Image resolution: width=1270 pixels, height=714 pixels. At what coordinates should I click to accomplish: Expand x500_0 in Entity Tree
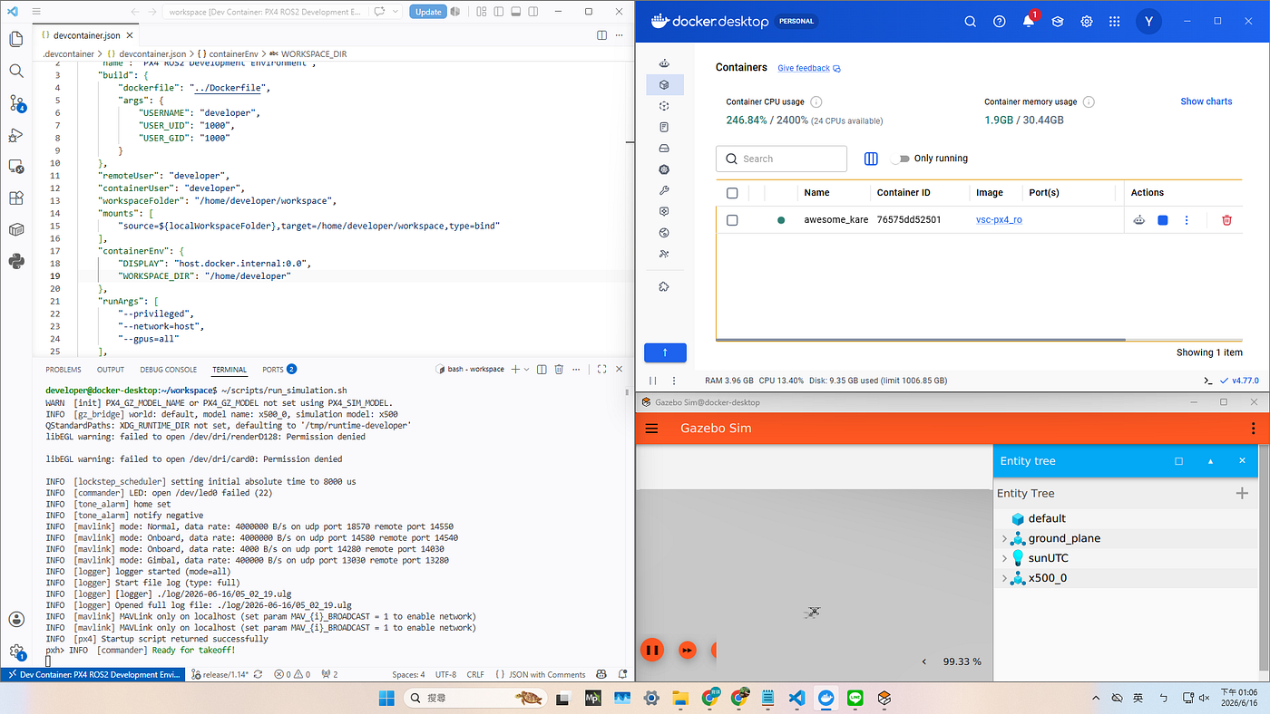click(x=1003, y=578)
